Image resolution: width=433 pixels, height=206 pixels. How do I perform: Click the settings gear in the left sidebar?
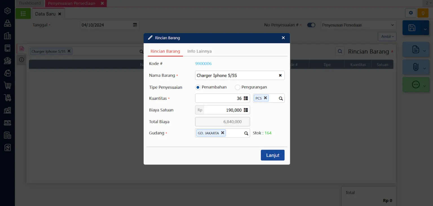pos(7,11)
